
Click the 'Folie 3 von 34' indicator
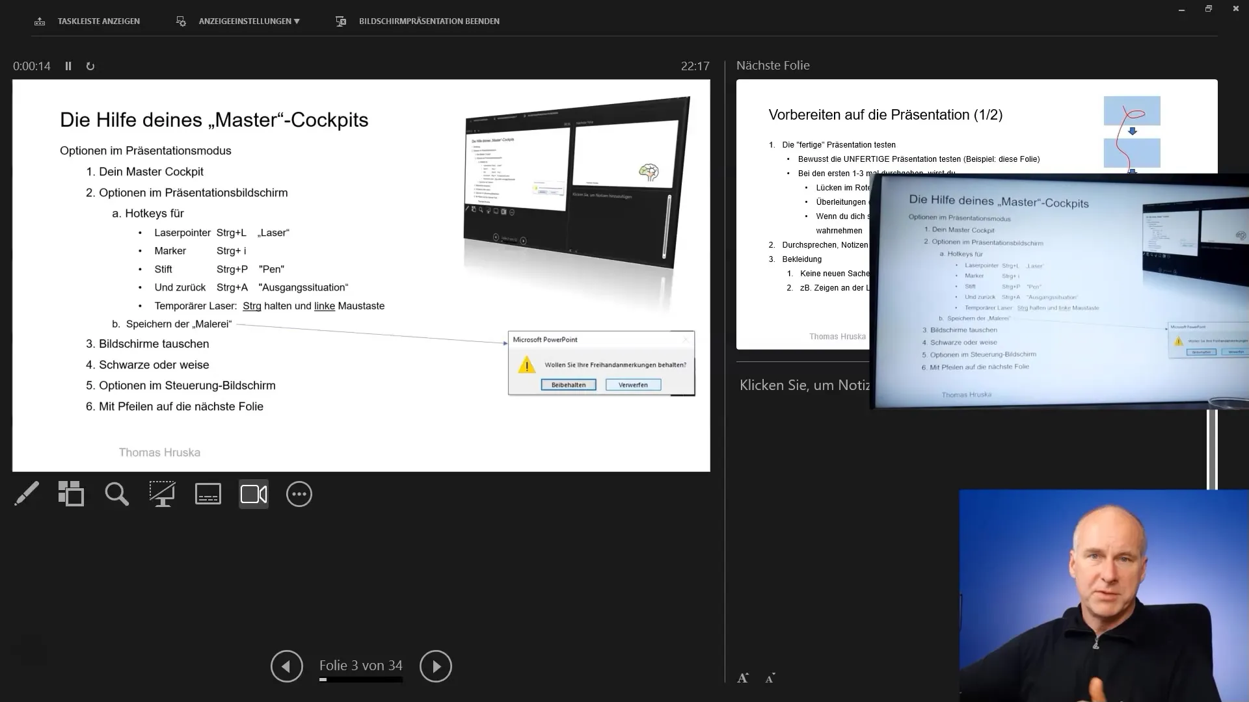[361, 666]
